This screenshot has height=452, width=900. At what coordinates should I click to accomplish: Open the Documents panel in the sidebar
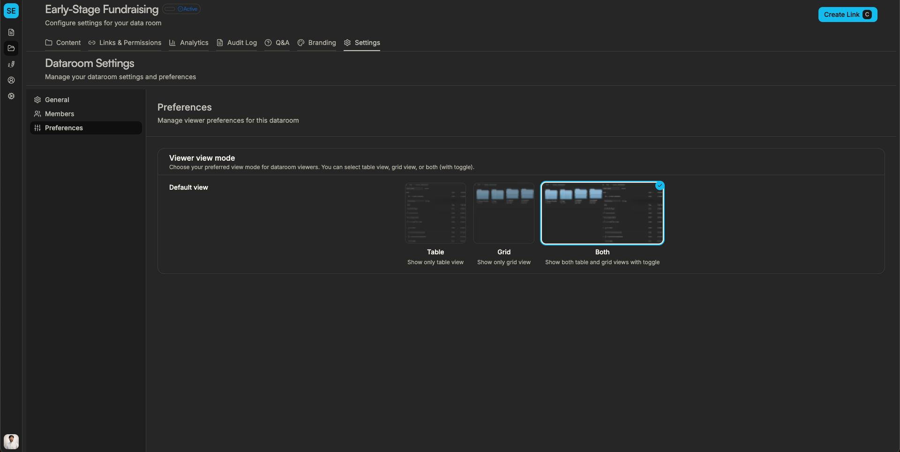[x=11, y=32]
